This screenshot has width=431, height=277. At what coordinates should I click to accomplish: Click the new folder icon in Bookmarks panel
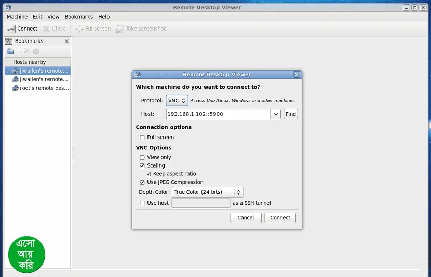(x=10, y=51)
